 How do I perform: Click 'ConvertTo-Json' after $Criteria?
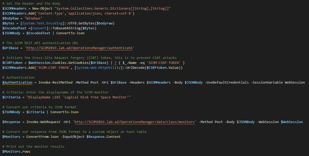pos(65,112)
